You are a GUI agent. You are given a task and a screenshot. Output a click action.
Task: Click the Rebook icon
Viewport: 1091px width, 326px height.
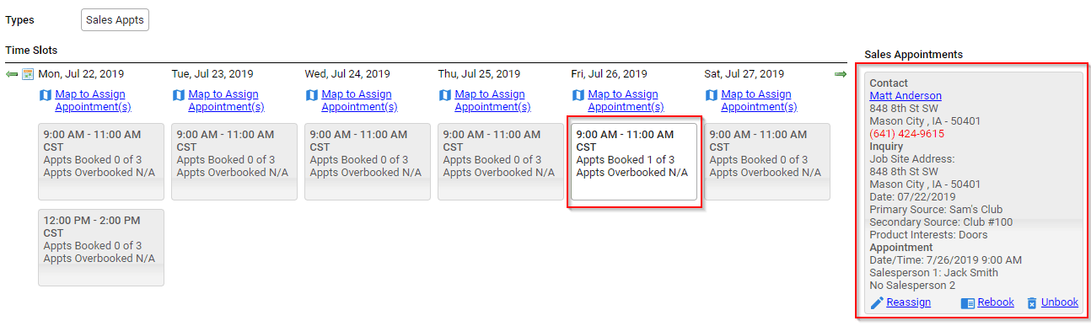tap(968, 303)
